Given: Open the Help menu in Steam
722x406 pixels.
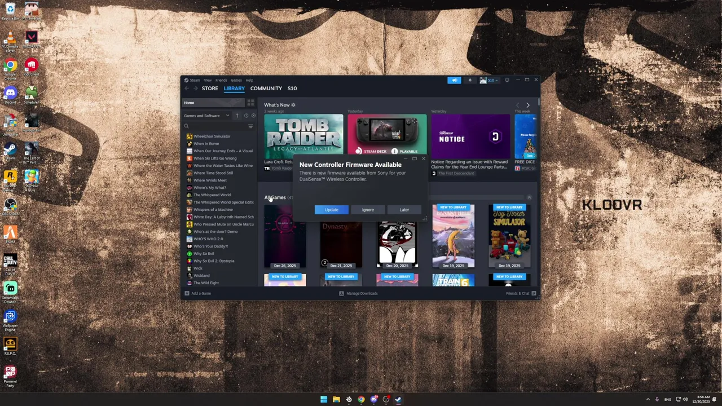Looking at the screenshot, I should (x=249, y=80).
